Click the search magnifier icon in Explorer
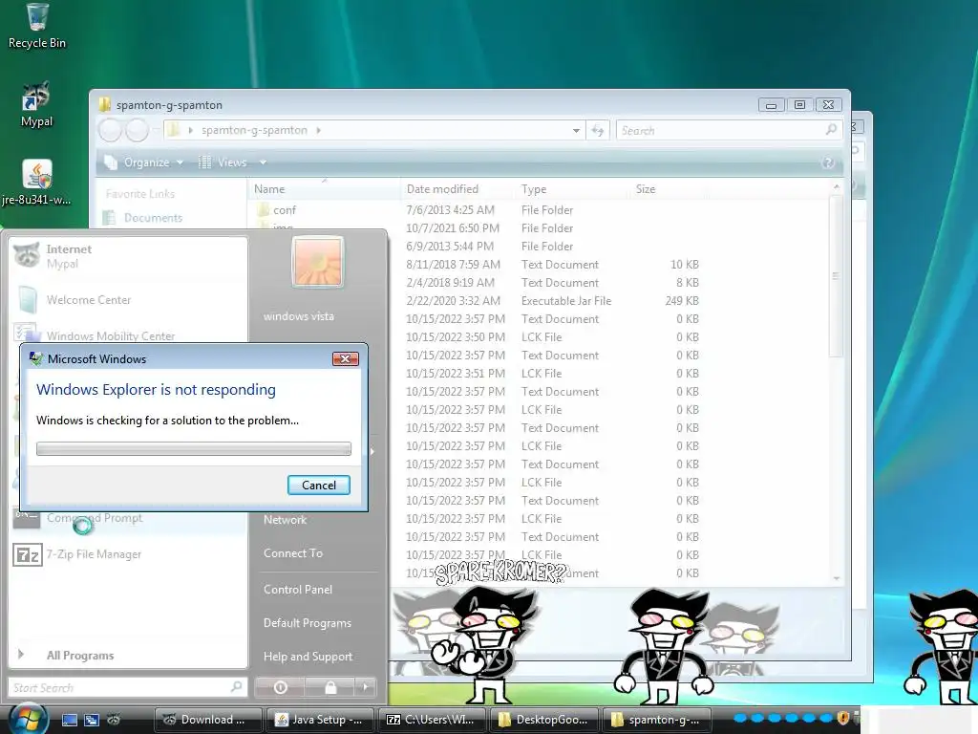 point(831,130)
